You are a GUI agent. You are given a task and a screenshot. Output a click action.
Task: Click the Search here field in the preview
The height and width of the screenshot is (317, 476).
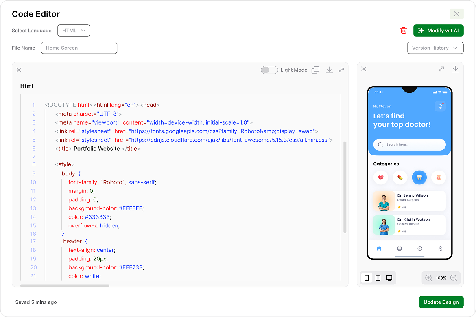pos(410,144)
